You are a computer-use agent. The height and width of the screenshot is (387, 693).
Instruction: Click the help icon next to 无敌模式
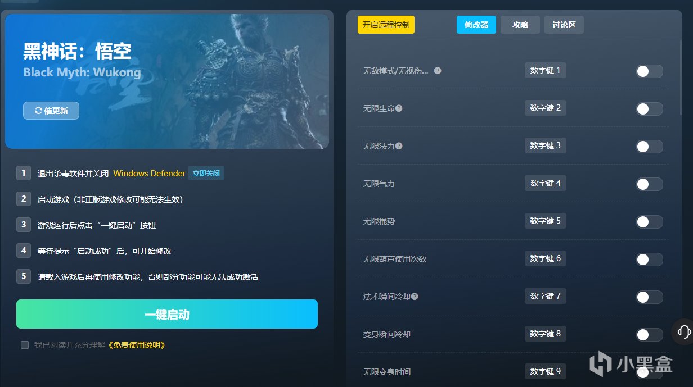(438, 71)
